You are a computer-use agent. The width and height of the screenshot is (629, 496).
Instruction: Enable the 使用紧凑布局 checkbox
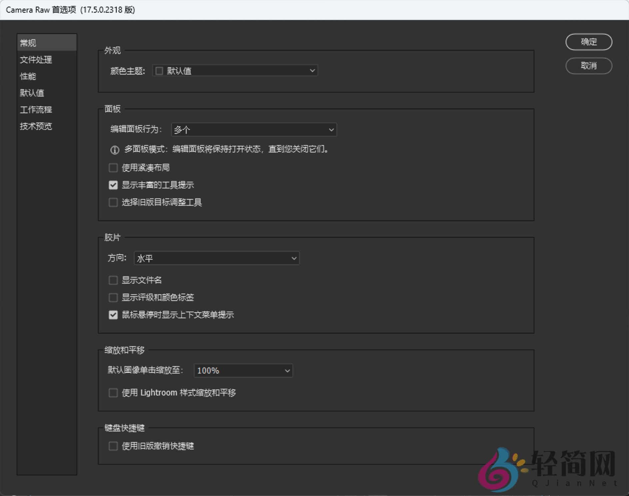[x=113, y=168]
